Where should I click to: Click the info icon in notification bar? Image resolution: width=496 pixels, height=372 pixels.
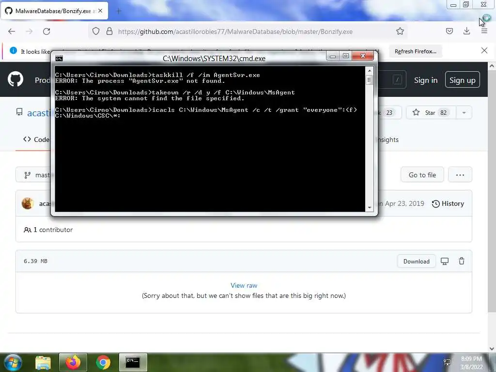(13, 50)
